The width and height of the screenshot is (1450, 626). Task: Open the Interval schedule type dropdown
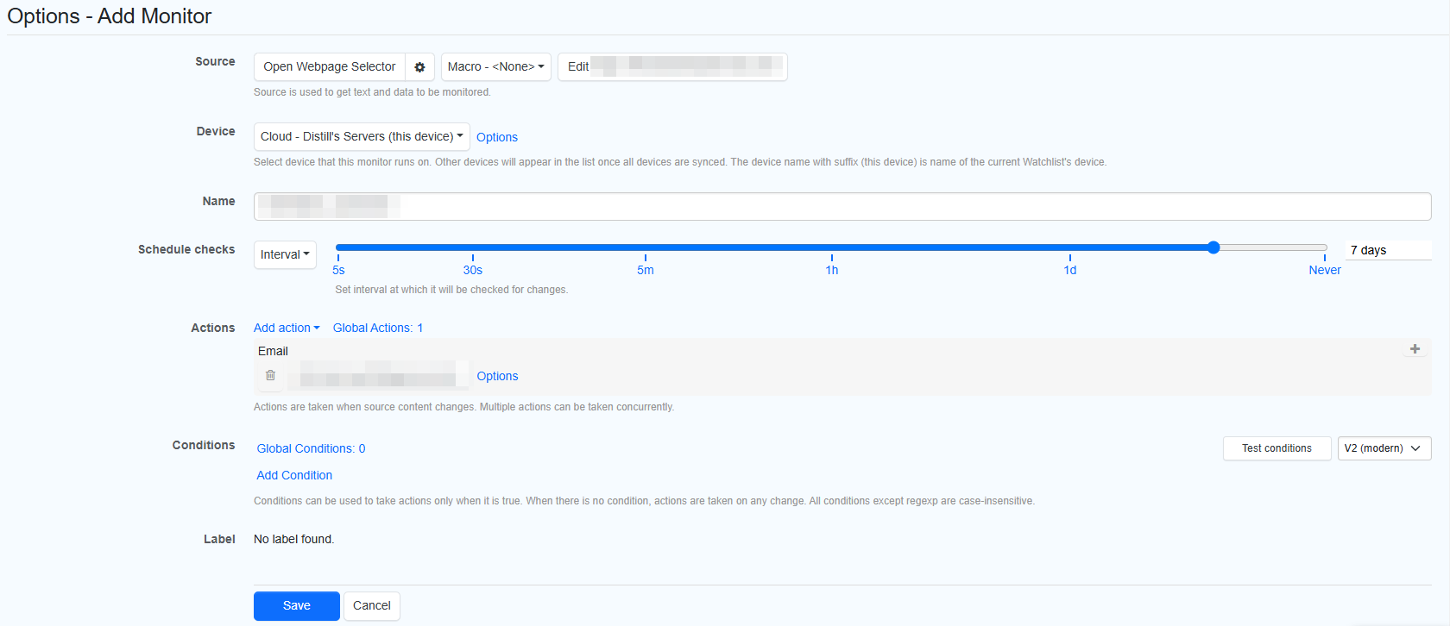pos(285,254)
